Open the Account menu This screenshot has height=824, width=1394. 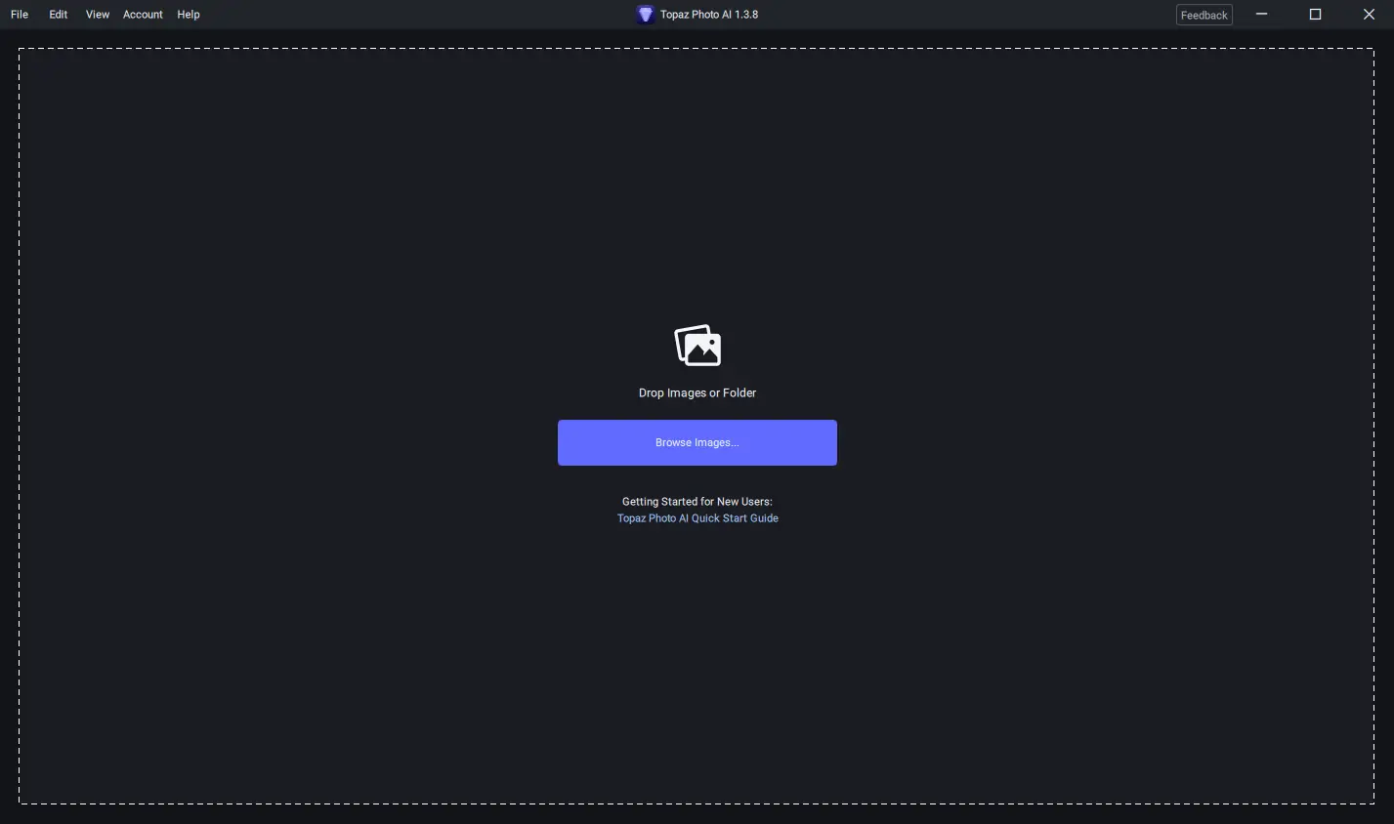pyautogui.click(x=143, y=15)
